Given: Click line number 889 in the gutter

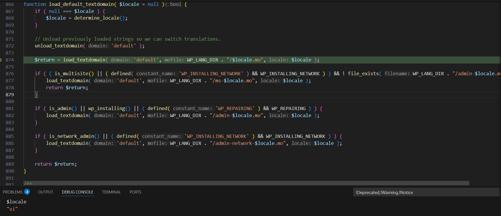Looking at the screenshot, I should pos(10,164).
